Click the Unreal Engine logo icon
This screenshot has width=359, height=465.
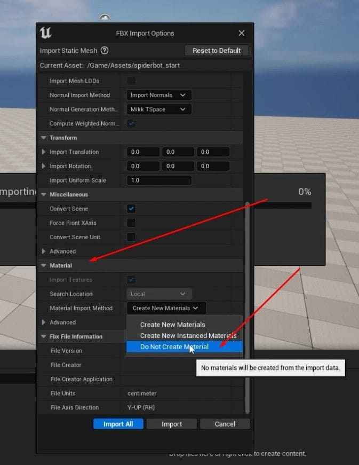(46, 33)
